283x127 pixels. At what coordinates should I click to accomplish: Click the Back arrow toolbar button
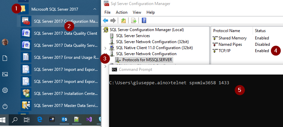(x=105, y=21)
